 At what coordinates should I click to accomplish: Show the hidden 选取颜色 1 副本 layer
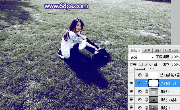click(131, 75)
